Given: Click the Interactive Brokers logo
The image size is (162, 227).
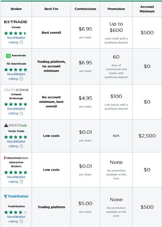Looking at the screenshot, I should pos(16,157).
